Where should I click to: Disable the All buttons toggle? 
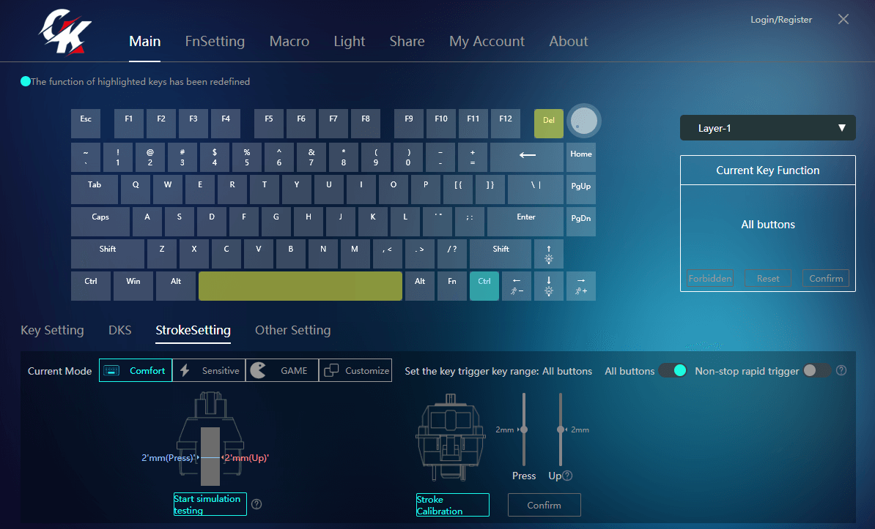[672, 371]
